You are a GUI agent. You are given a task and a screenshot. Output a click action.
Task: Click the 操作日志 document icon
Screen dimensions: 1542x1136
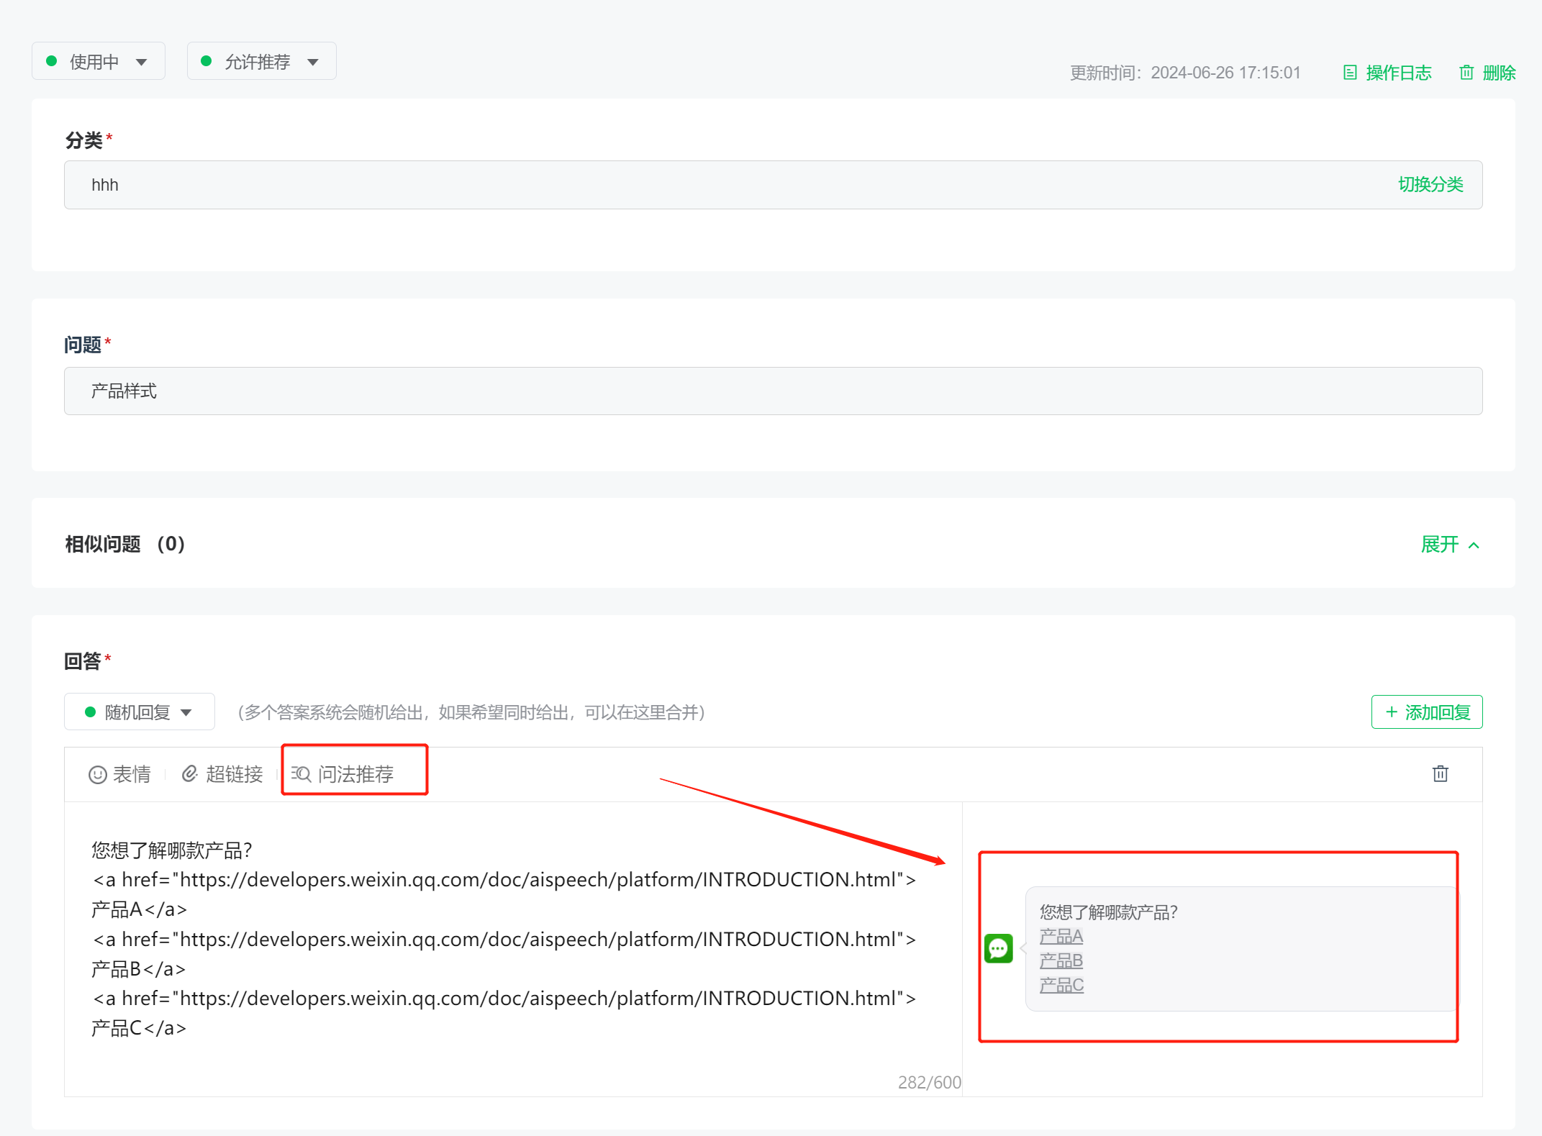point(1350,73)
